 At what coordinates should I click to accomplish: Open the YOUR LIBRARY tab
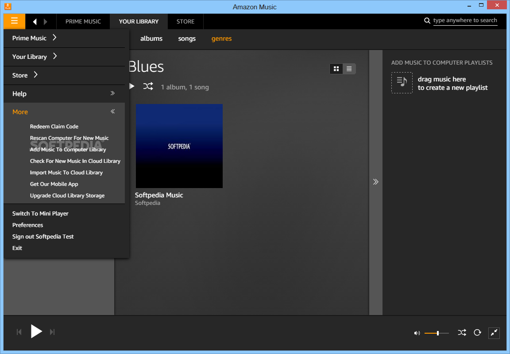click(x=139, y=21)
